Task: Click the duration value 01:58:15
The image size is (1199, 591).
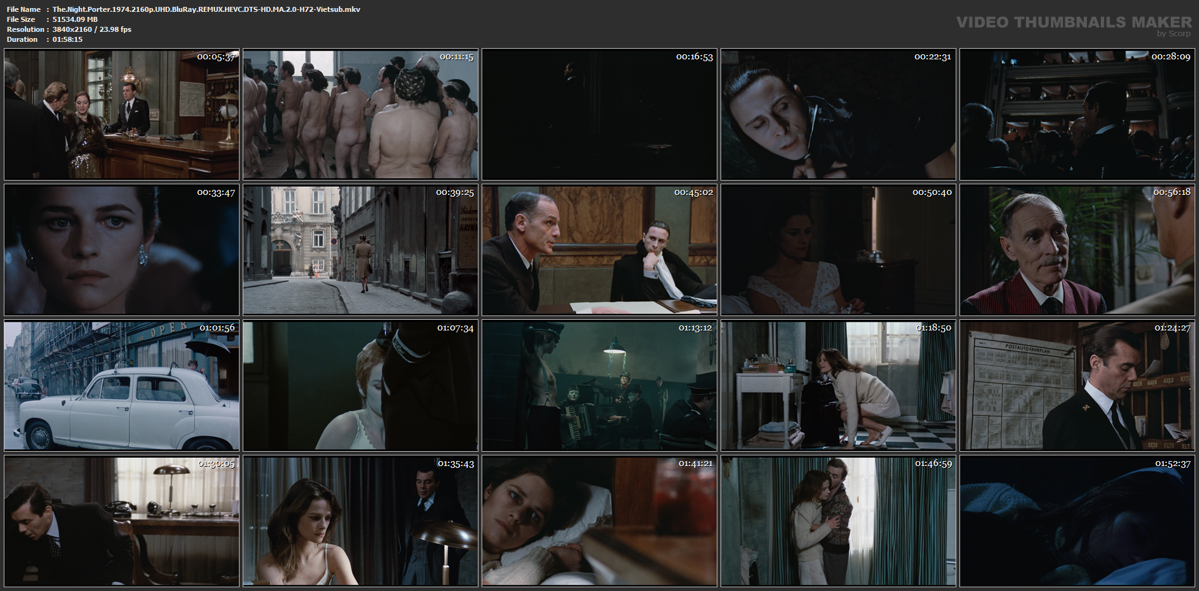Action: pos(68,39)
